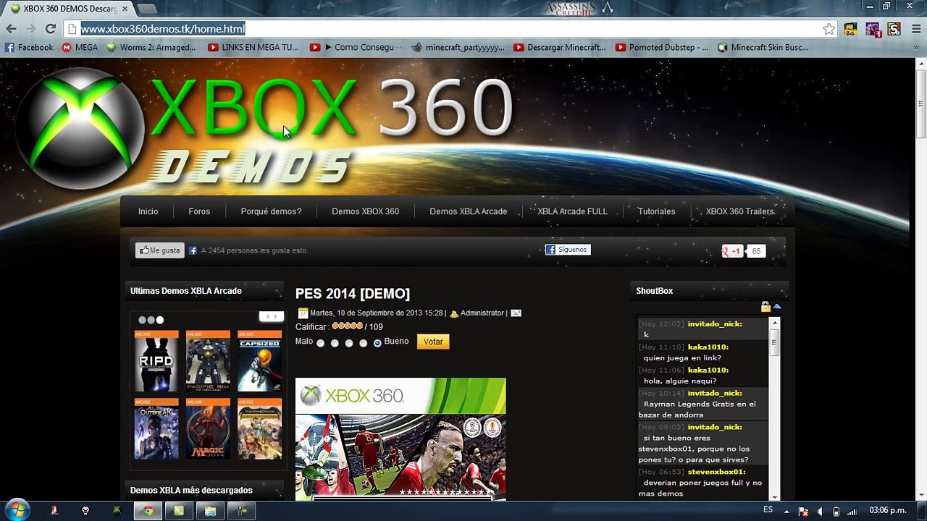
Task: Open the Foros menu item
Action: [x=199, y=211]
